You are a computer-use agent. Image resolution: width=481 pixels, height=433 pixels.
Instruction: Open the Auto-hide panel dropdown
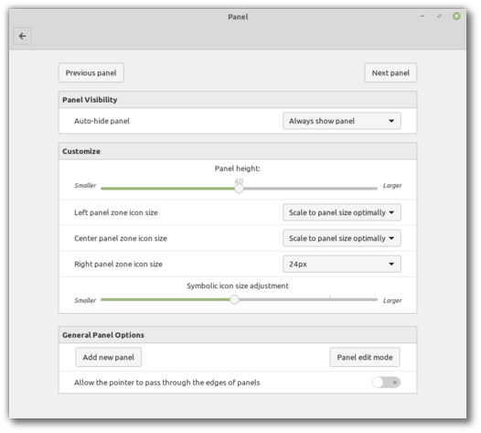[x=342, y=121]
